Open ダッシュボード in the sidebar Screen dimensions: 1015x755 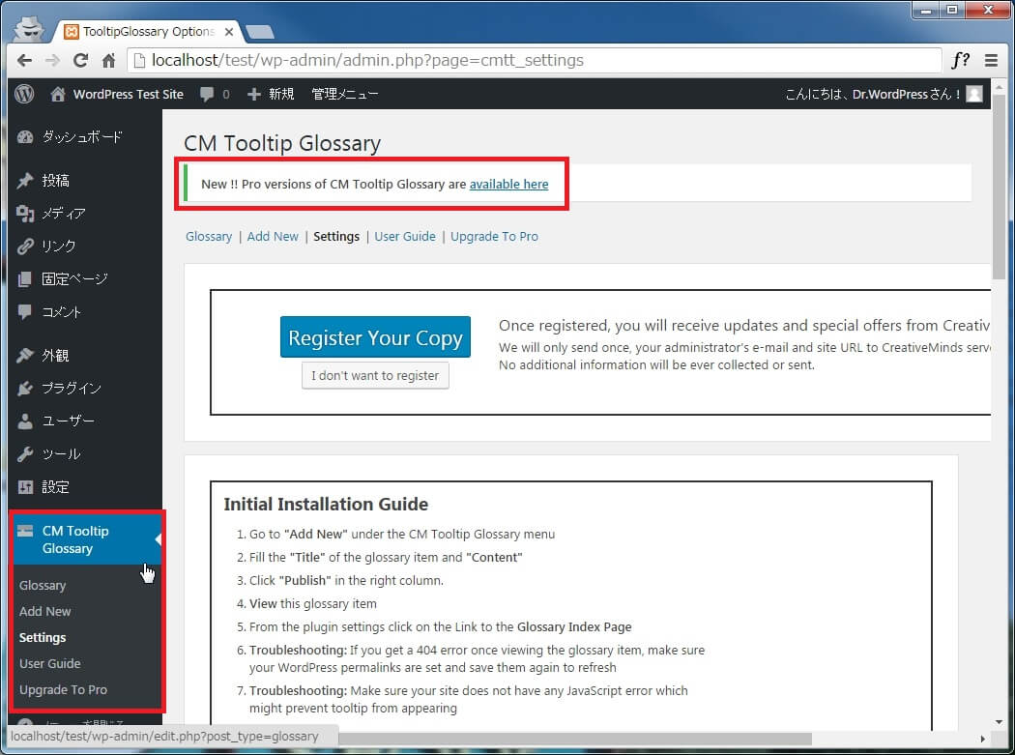81,137
